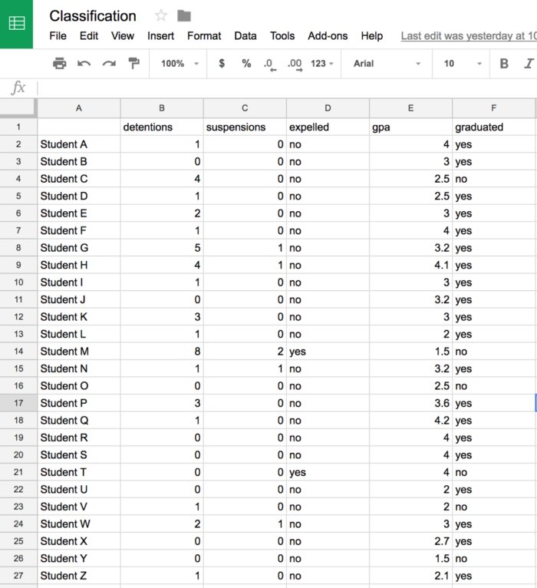The height and width of the screenshot is (588, 537).
Task: Select the Paint format roller icon
Action: [133, 63]
